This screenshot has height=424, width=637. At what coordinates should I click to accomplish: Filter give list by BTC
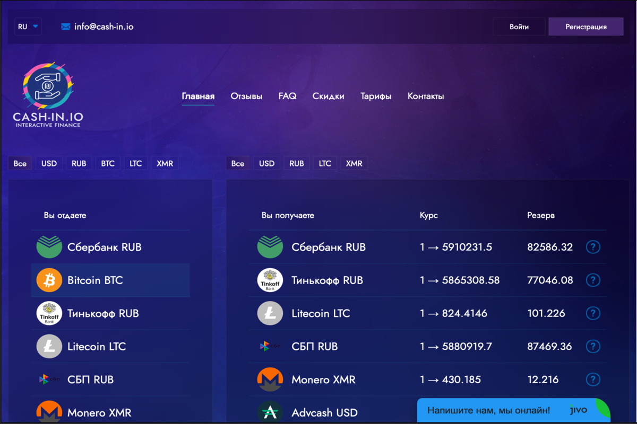coord(108,163)
